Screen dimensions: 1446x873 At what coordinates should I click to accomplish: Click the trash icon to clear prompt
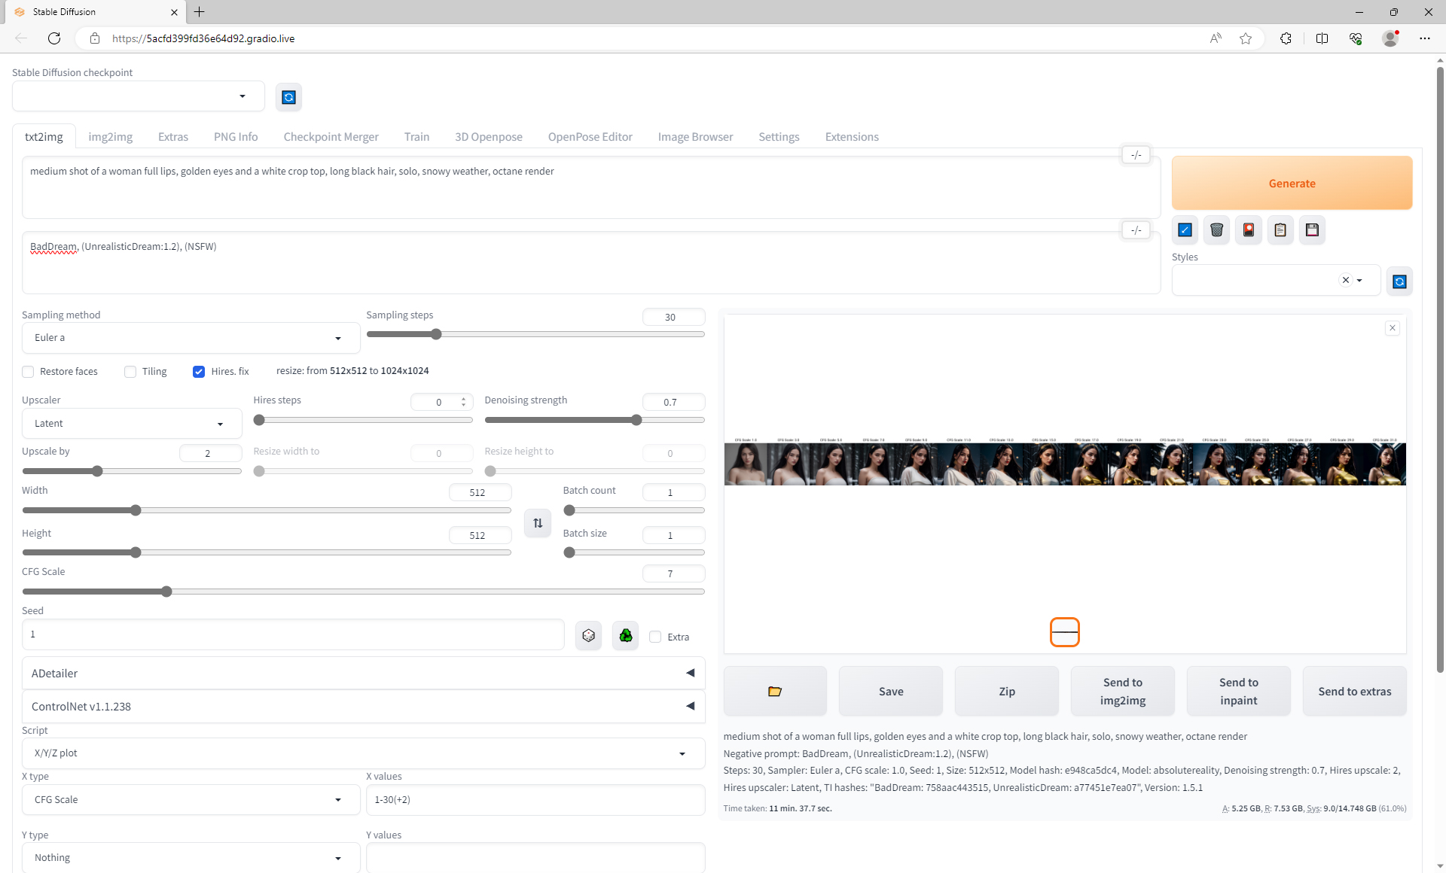[x=1216, y=230]
